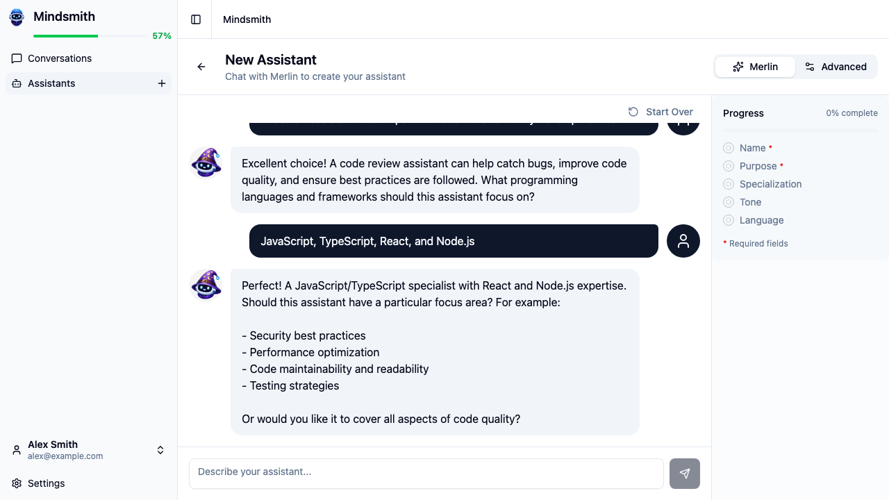Select the Name progress indicator

click(x=728, y=148)
